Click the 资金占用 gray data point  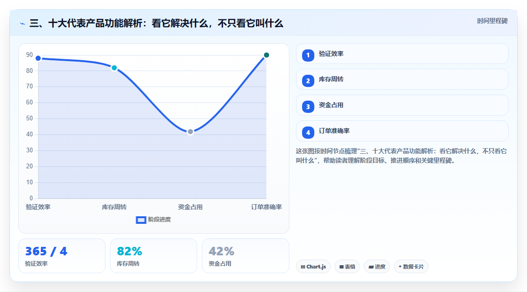(x=190, y=132)
